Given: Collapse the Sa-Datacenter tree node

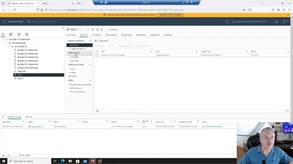Looking at the screenshot, I should pyautogui.click(x=5, y=43).
